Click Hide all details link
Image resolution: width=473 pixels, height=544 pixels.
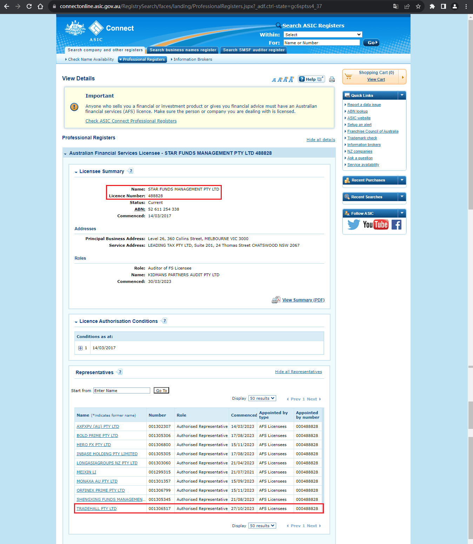(321, 140)
